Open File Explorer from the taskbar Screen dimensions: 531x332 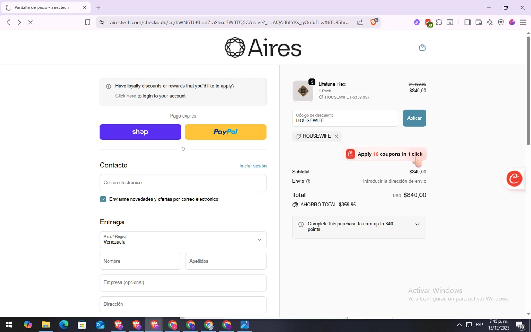click(46, 325)
